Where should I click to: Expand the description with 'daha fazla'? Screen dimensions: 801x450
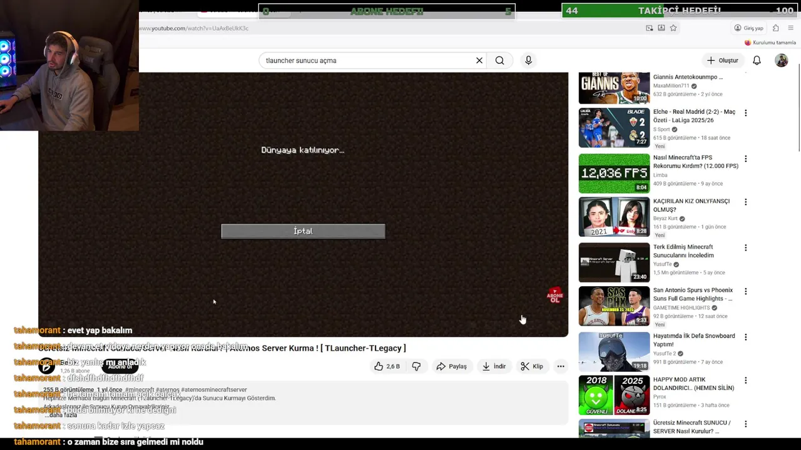63,415
